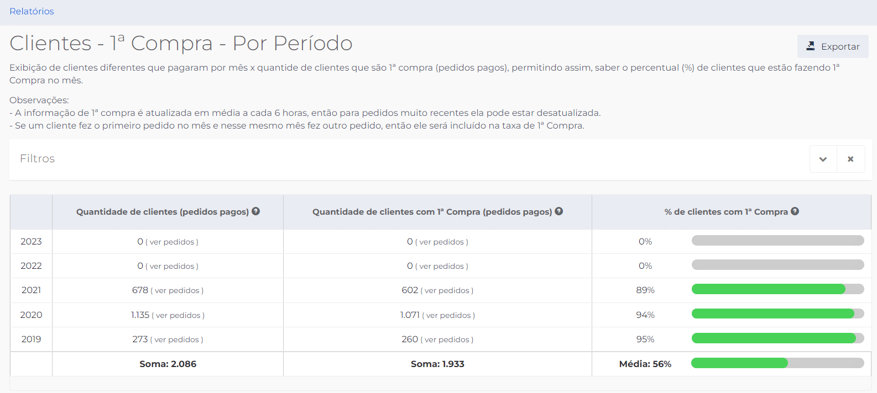Viewport: 877px width, 393px height.
Task: Open ver pedidos for 2022 first purchase clients
Action: click(441, 266)
